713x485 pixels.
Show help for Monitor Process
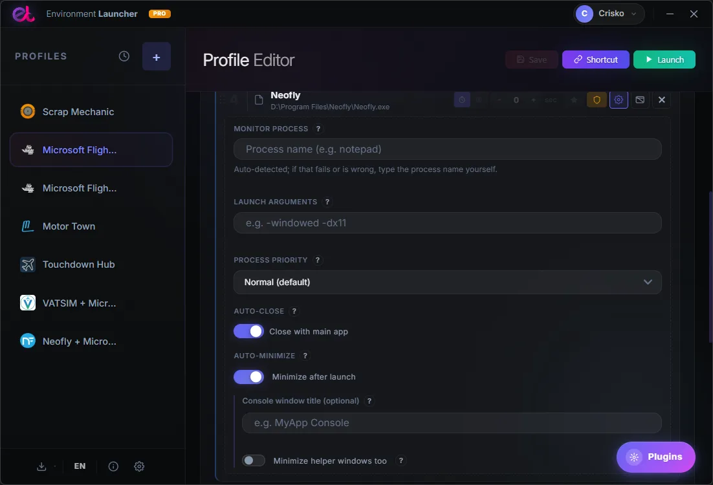318,129
